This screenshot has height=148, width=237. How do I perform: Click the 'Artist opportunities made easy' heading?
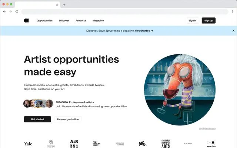point(71,65)
